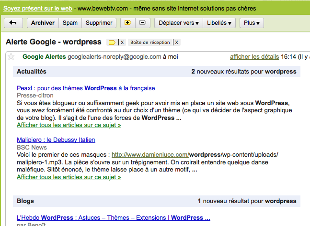Click afficher les détails link

(x=254, y=57)
